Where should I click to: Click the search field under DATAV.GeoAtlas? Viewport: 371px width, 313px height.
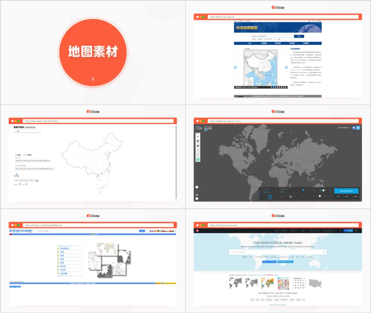point(27,131)
